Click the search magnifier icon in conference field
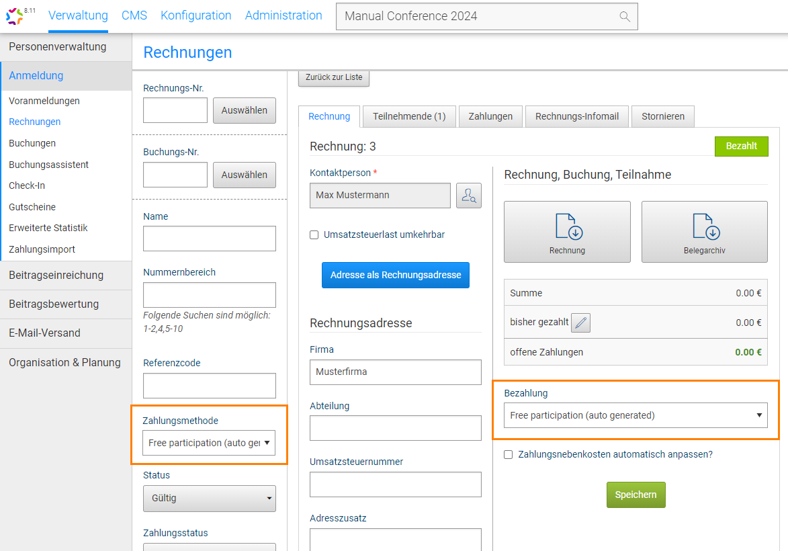The image size is (788, 551). pyautogui.click(x=624, y=17)
